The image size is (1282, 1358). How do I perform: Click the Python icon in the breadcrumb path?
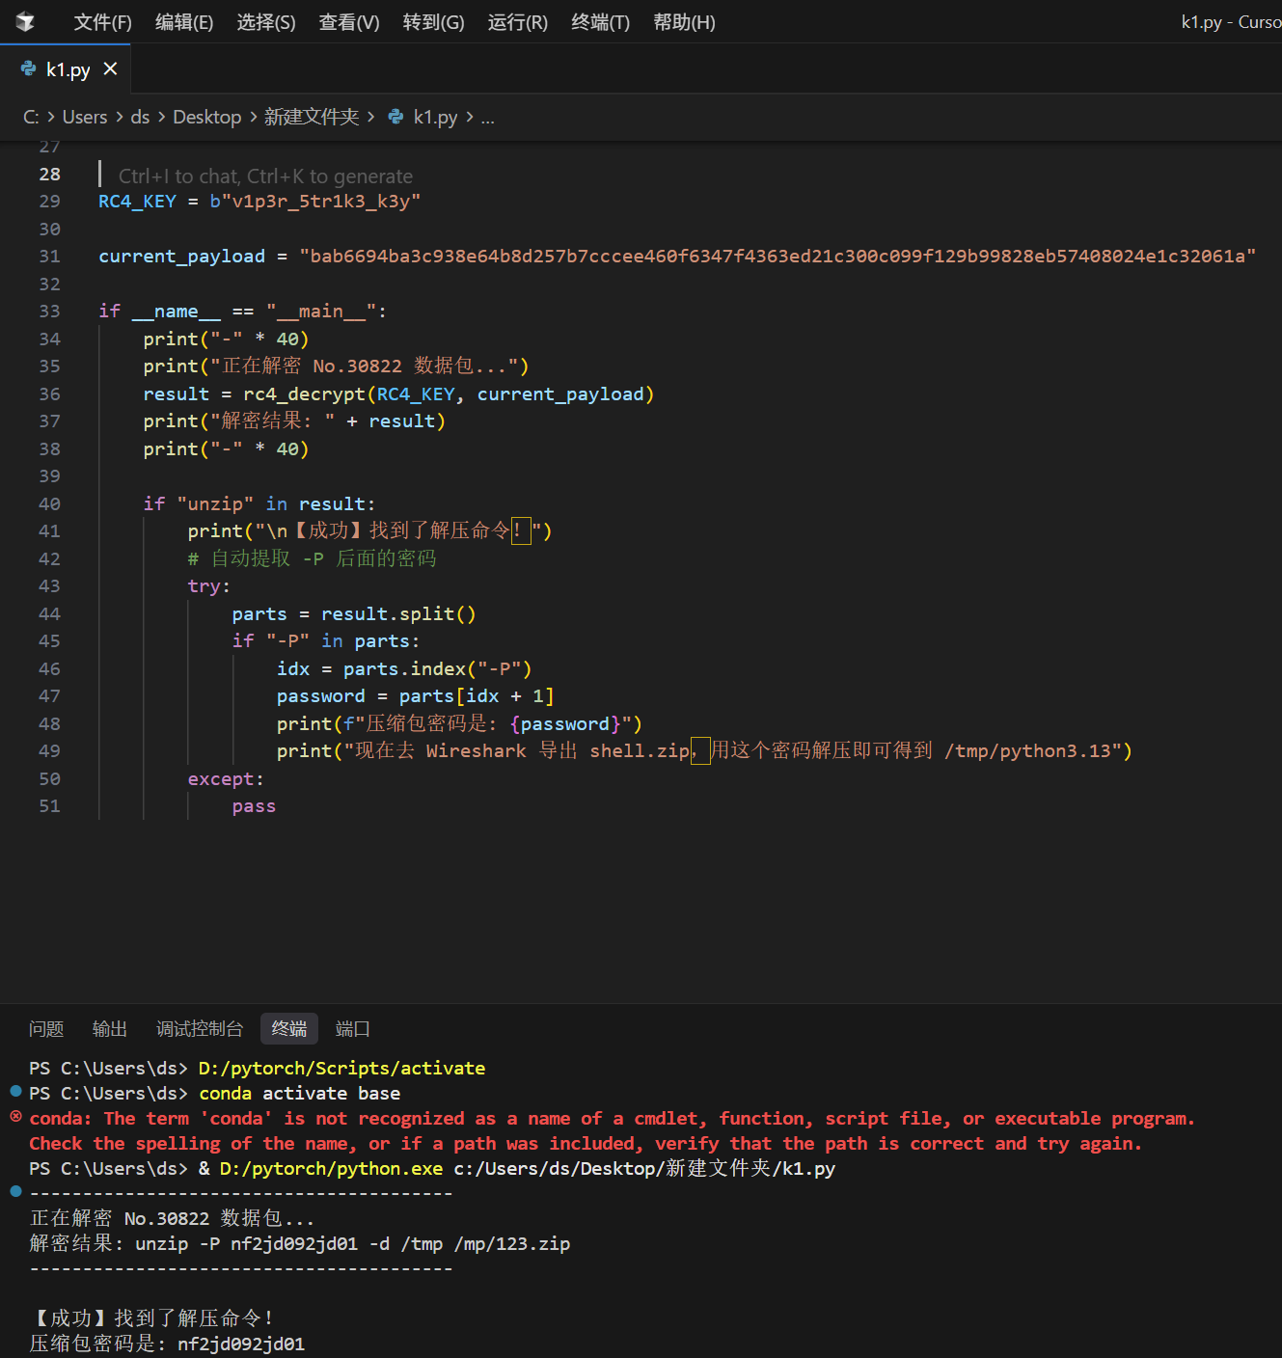[x=396, y=117]
